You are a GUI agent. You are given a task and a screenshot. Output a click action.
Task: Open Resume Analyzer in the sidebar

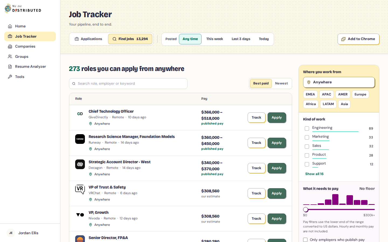(30, 67)
